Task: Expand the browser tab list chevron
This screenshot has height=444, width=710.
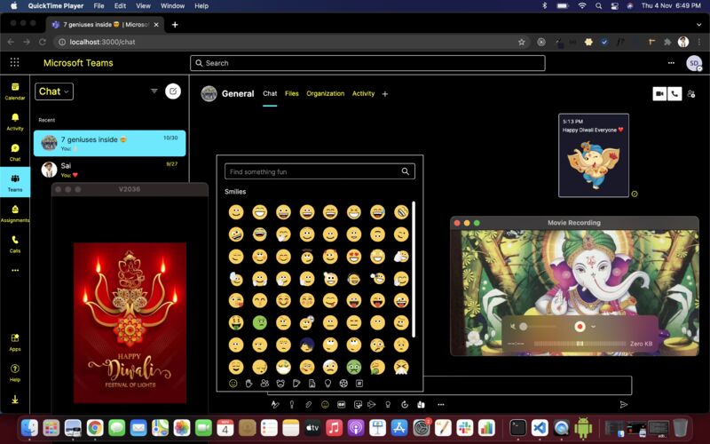Action: pyautogui.click(x=698, y=25)
